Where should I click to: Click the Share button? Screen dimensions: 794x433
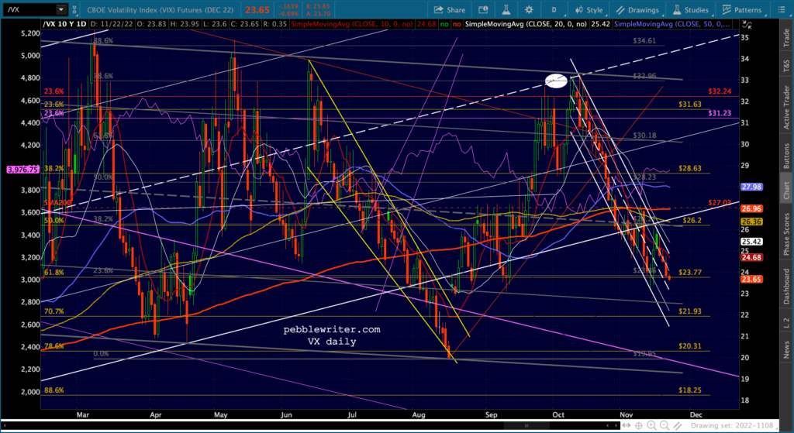point(449,9)
